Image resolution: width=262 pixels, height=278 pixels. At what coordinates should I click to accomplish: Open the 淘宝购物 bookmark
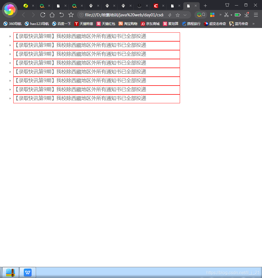click(x=128, y=24)
